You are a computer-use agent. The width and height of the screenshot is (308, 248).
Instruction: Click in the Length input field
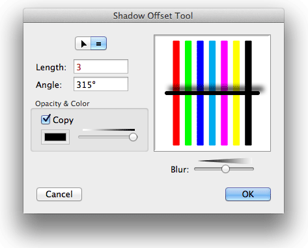pos(101,66)
